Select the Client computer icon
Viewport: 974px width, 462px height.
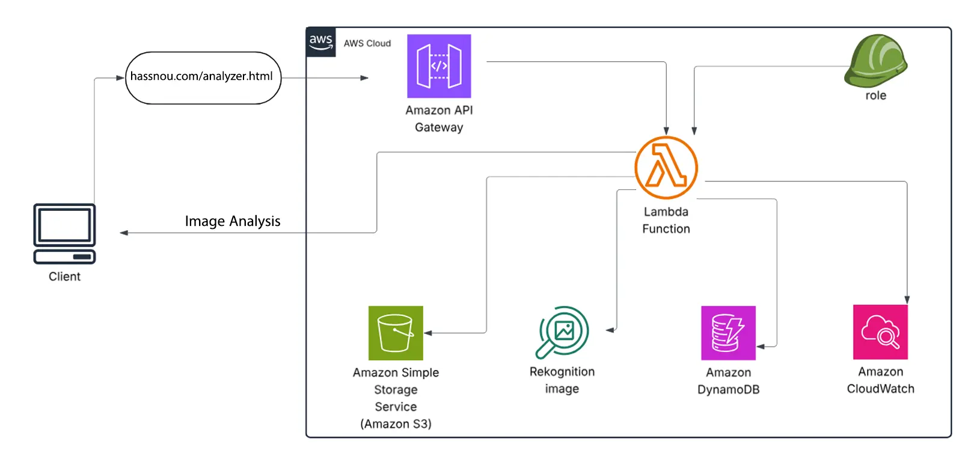[x=64, y=234]
